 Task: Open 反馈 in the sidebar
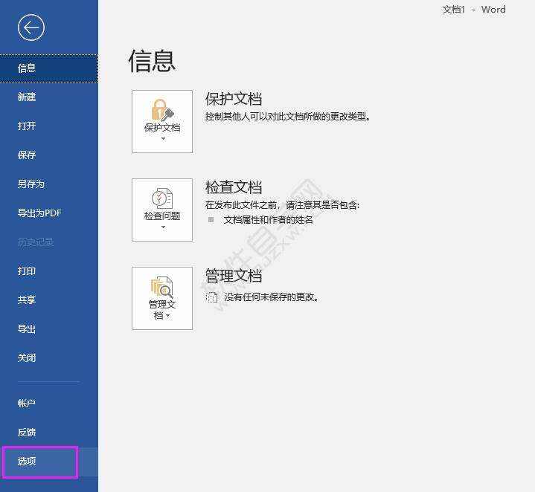[49, 432]
